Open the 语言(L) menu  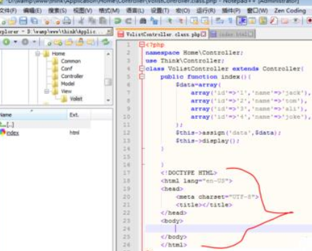pos(135,10)
